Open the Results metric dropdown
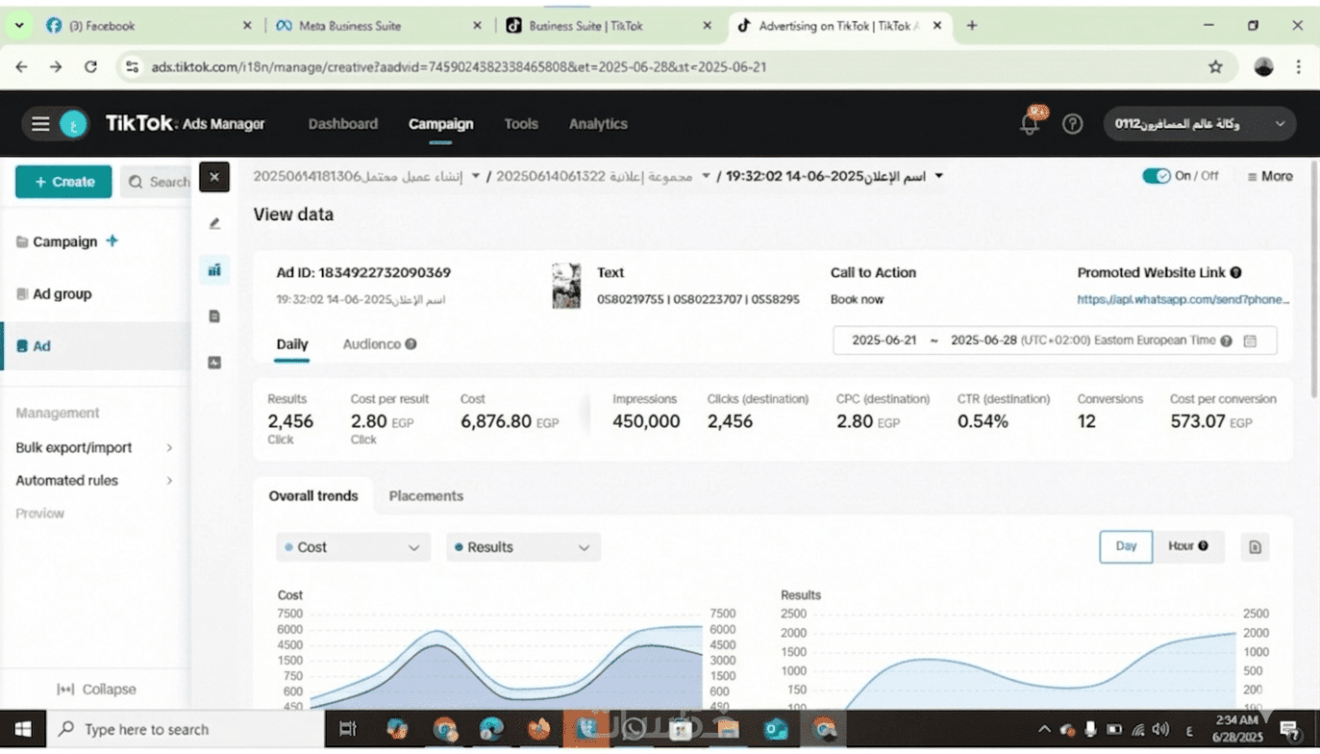 coord(523,547)
